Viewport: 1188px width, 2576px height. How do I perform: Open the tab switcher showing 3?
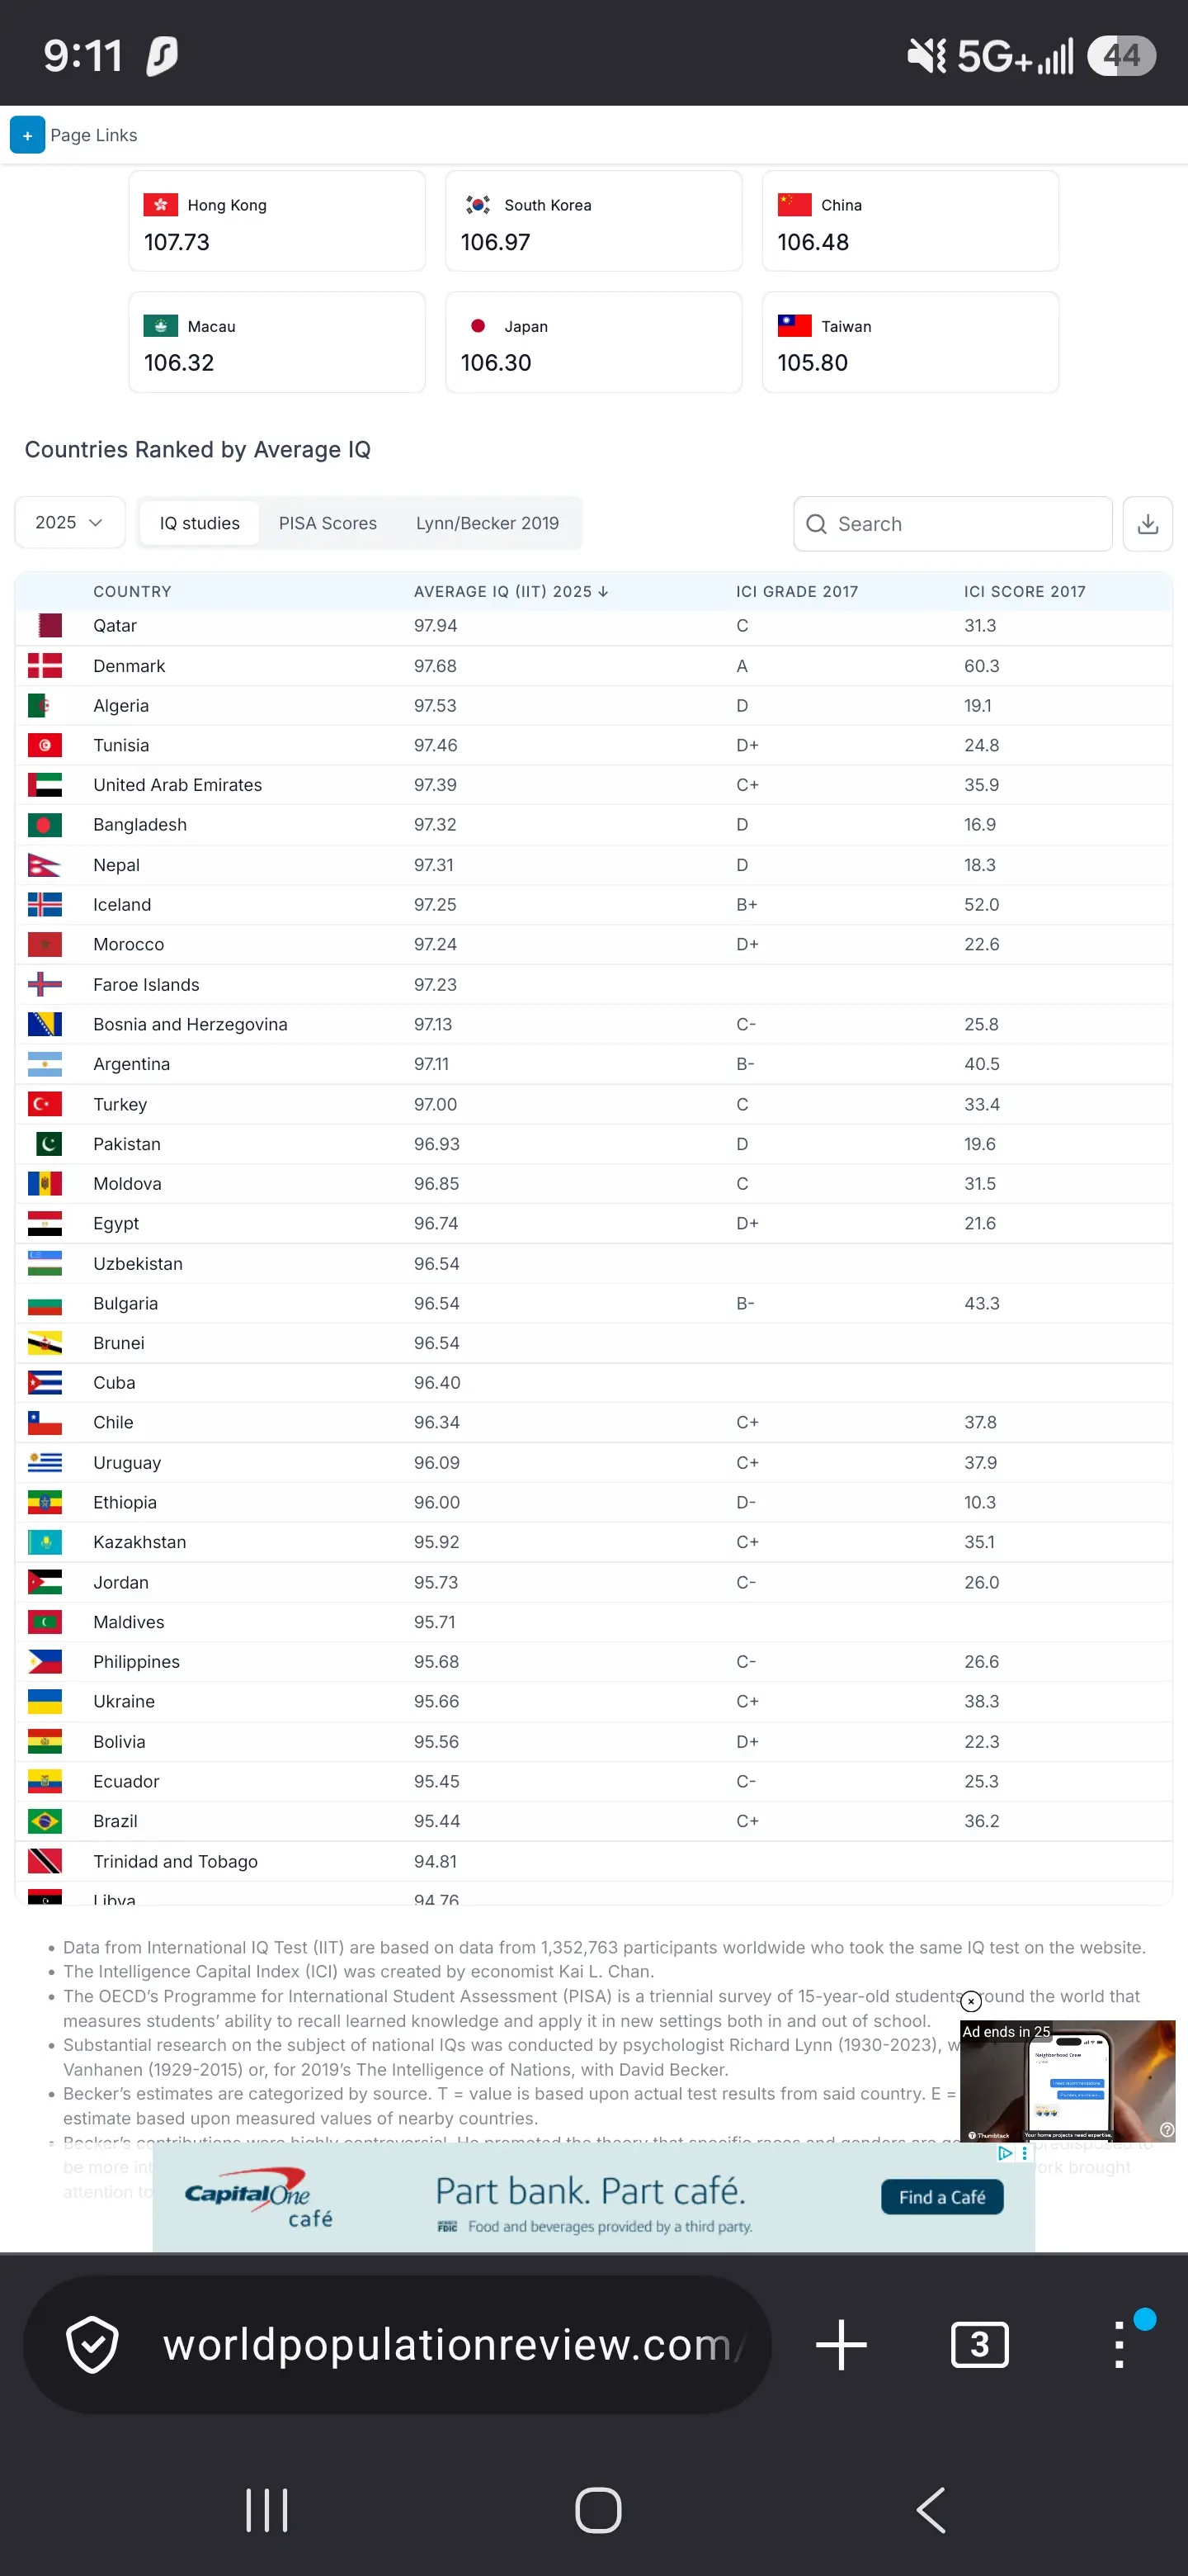coord(979,2344)
